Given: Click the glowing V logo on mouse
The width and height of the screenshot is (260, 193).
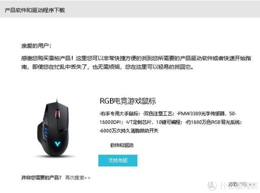Looking at the screenshot, I should point(58,144).
